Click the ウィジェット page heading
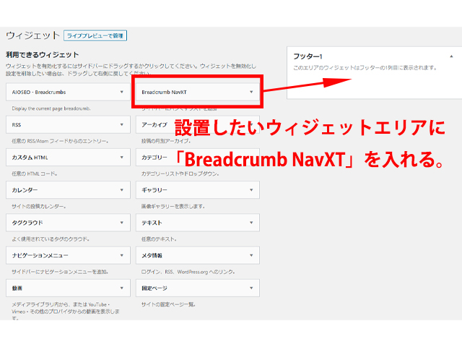462x347 pixels. coord(33,35)
